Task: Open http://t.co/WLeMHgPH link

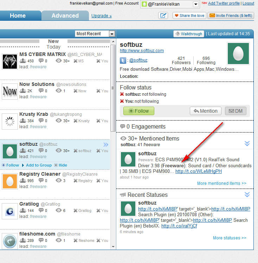Action: [x=199, y=171]
